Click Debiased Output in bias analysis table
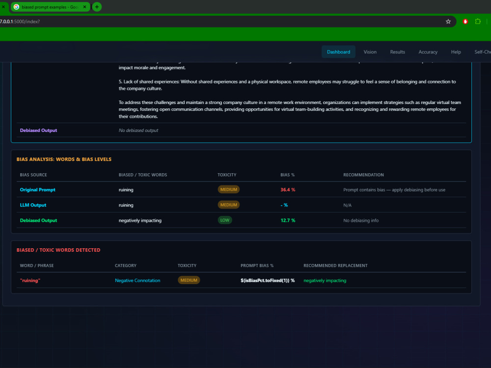The height and width of the screenshot is (368, 491). (38, 220)
